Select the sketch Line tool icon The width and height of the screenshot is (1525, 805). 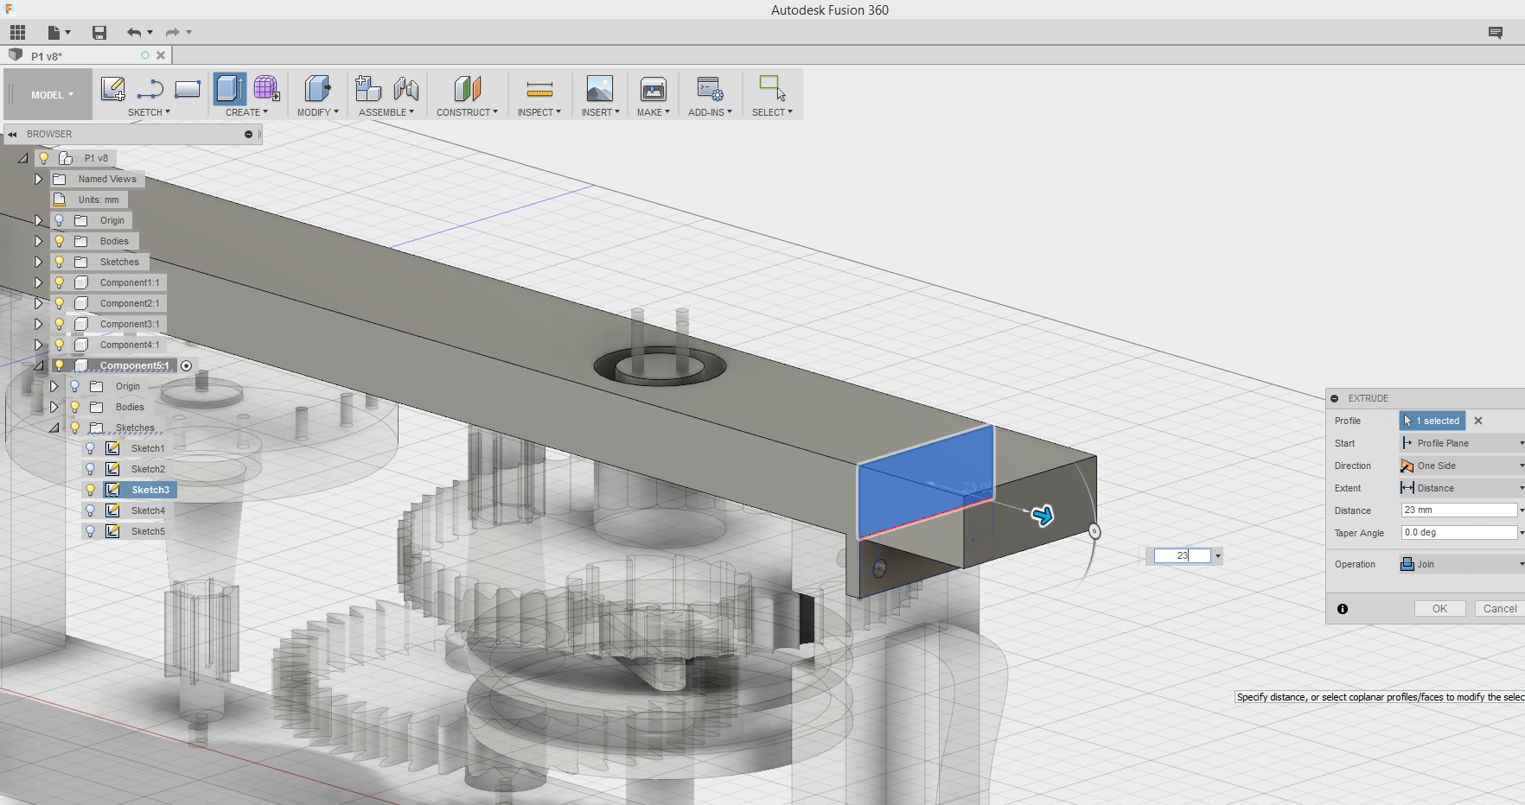(x=150, y=89)
